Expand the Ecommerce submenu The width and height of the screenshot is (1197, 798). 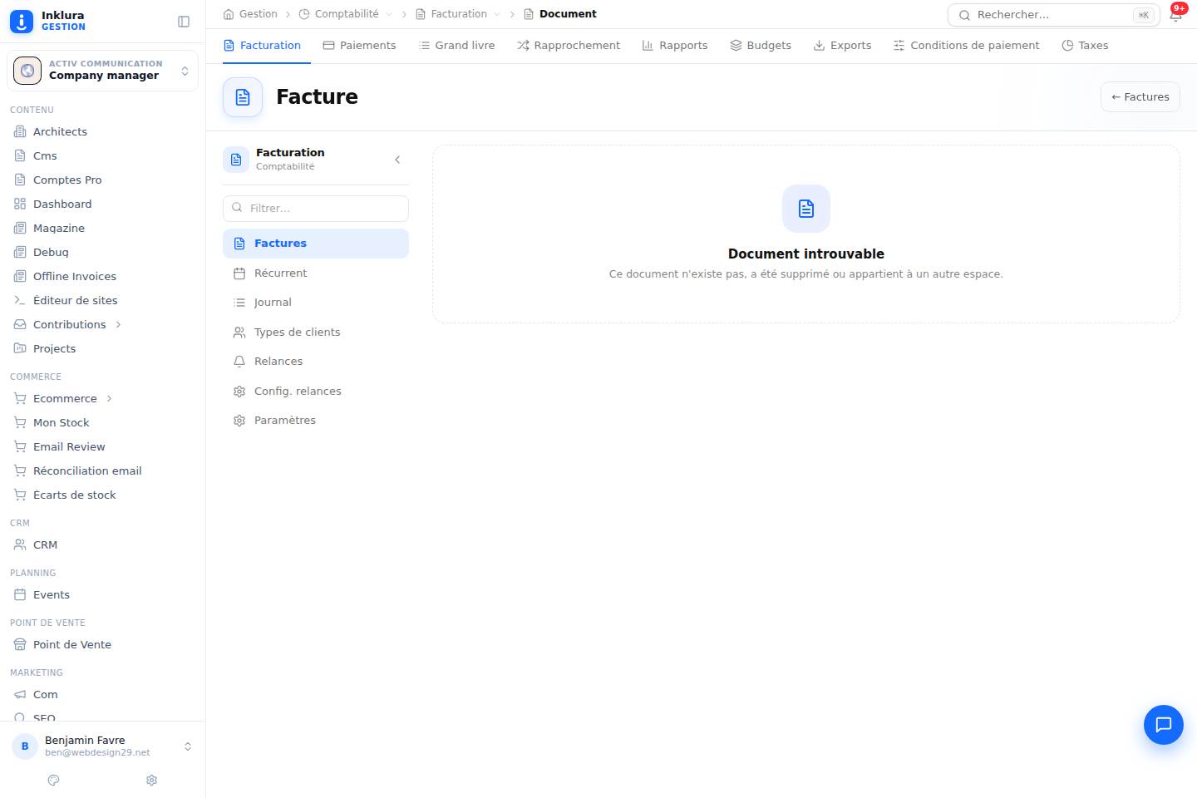(109, 399)
